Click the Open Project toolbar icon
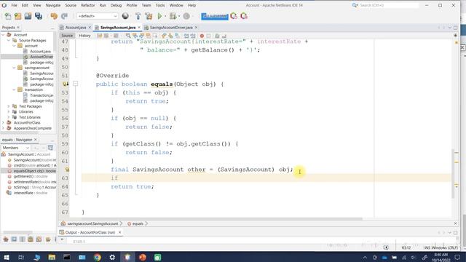The width and height of the screenshot is (466, 262). (x=28, y=16)
